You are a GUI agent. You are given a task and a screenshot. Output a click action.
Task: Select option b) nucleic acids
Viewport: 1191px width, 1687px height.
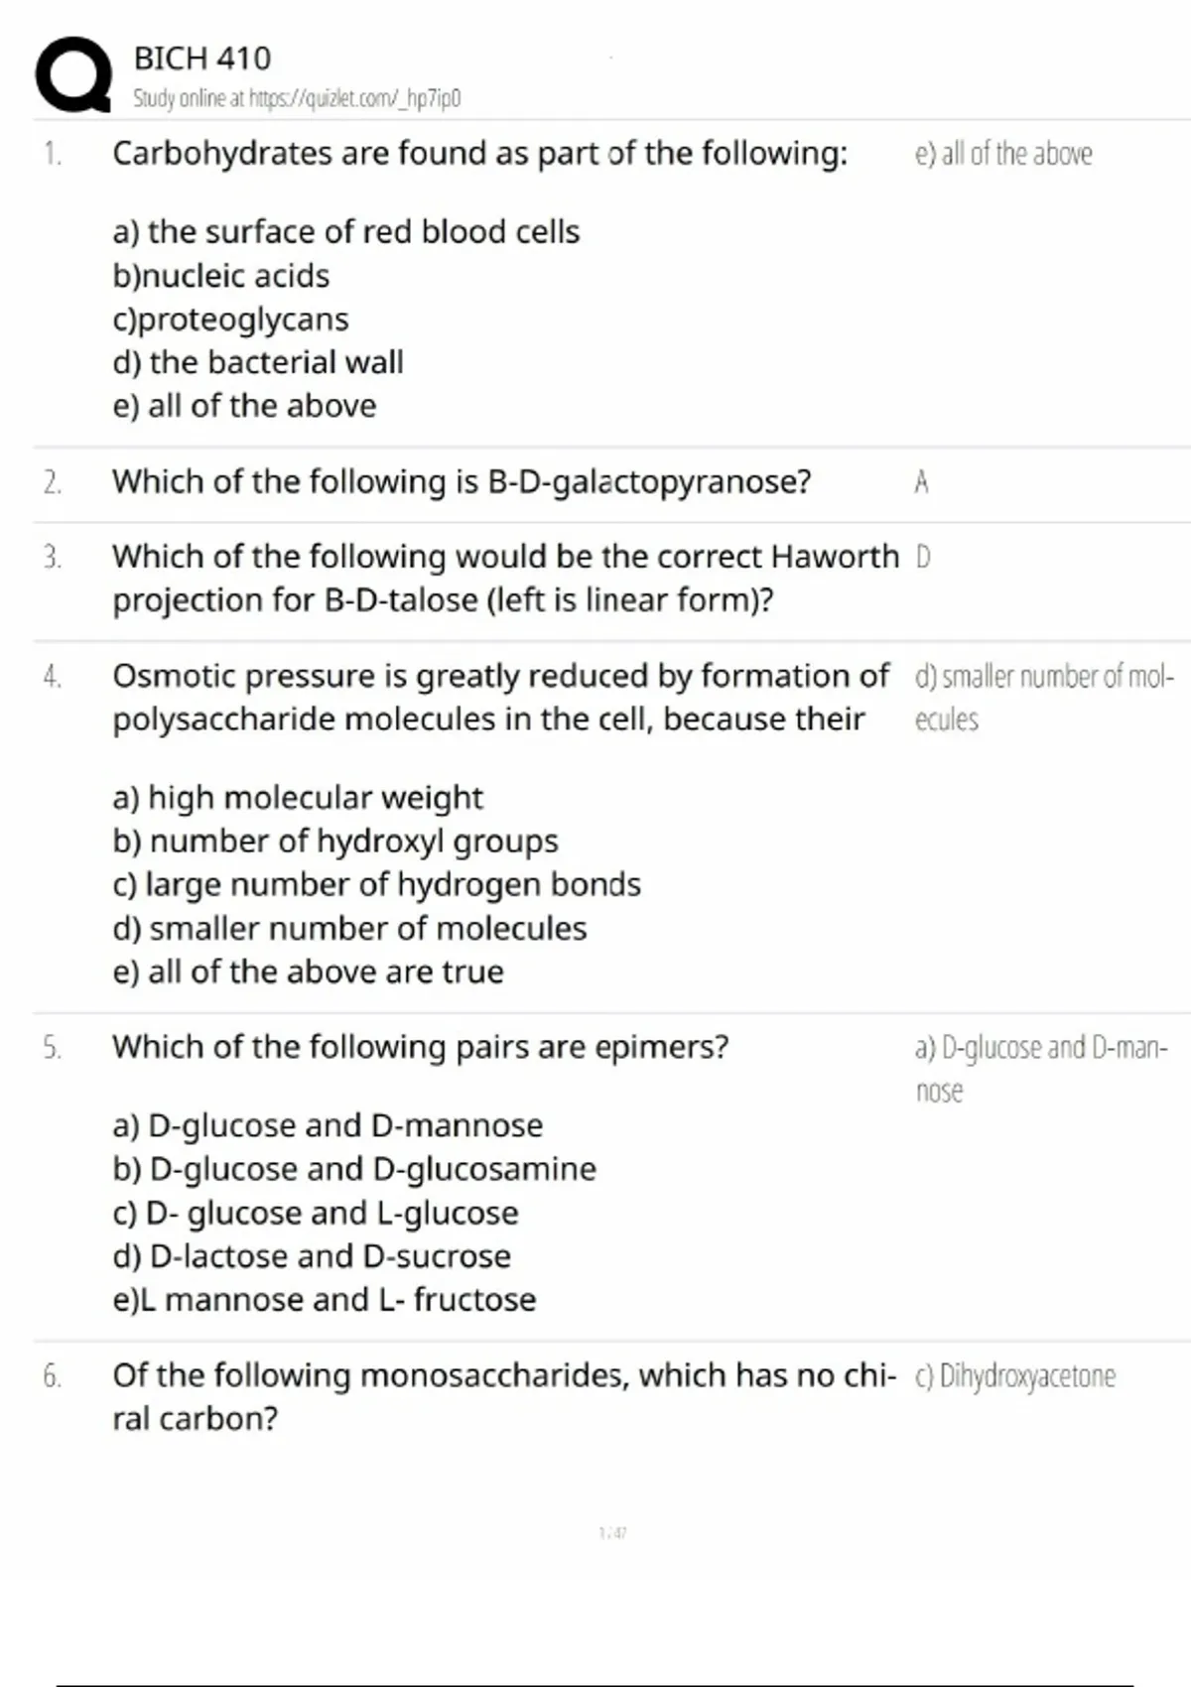pos(220,276)
